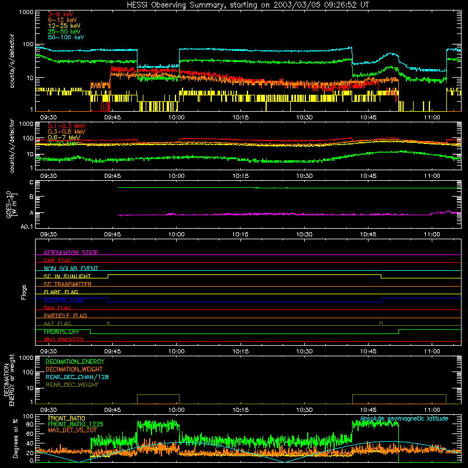Click the 1000 tick label of the keV panel
The height and width of the screenshot is (468, 468).
click(x=26, y=12)
